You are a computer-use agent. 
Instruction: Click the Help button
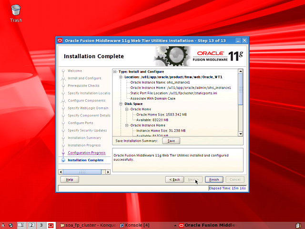[70, 179]
